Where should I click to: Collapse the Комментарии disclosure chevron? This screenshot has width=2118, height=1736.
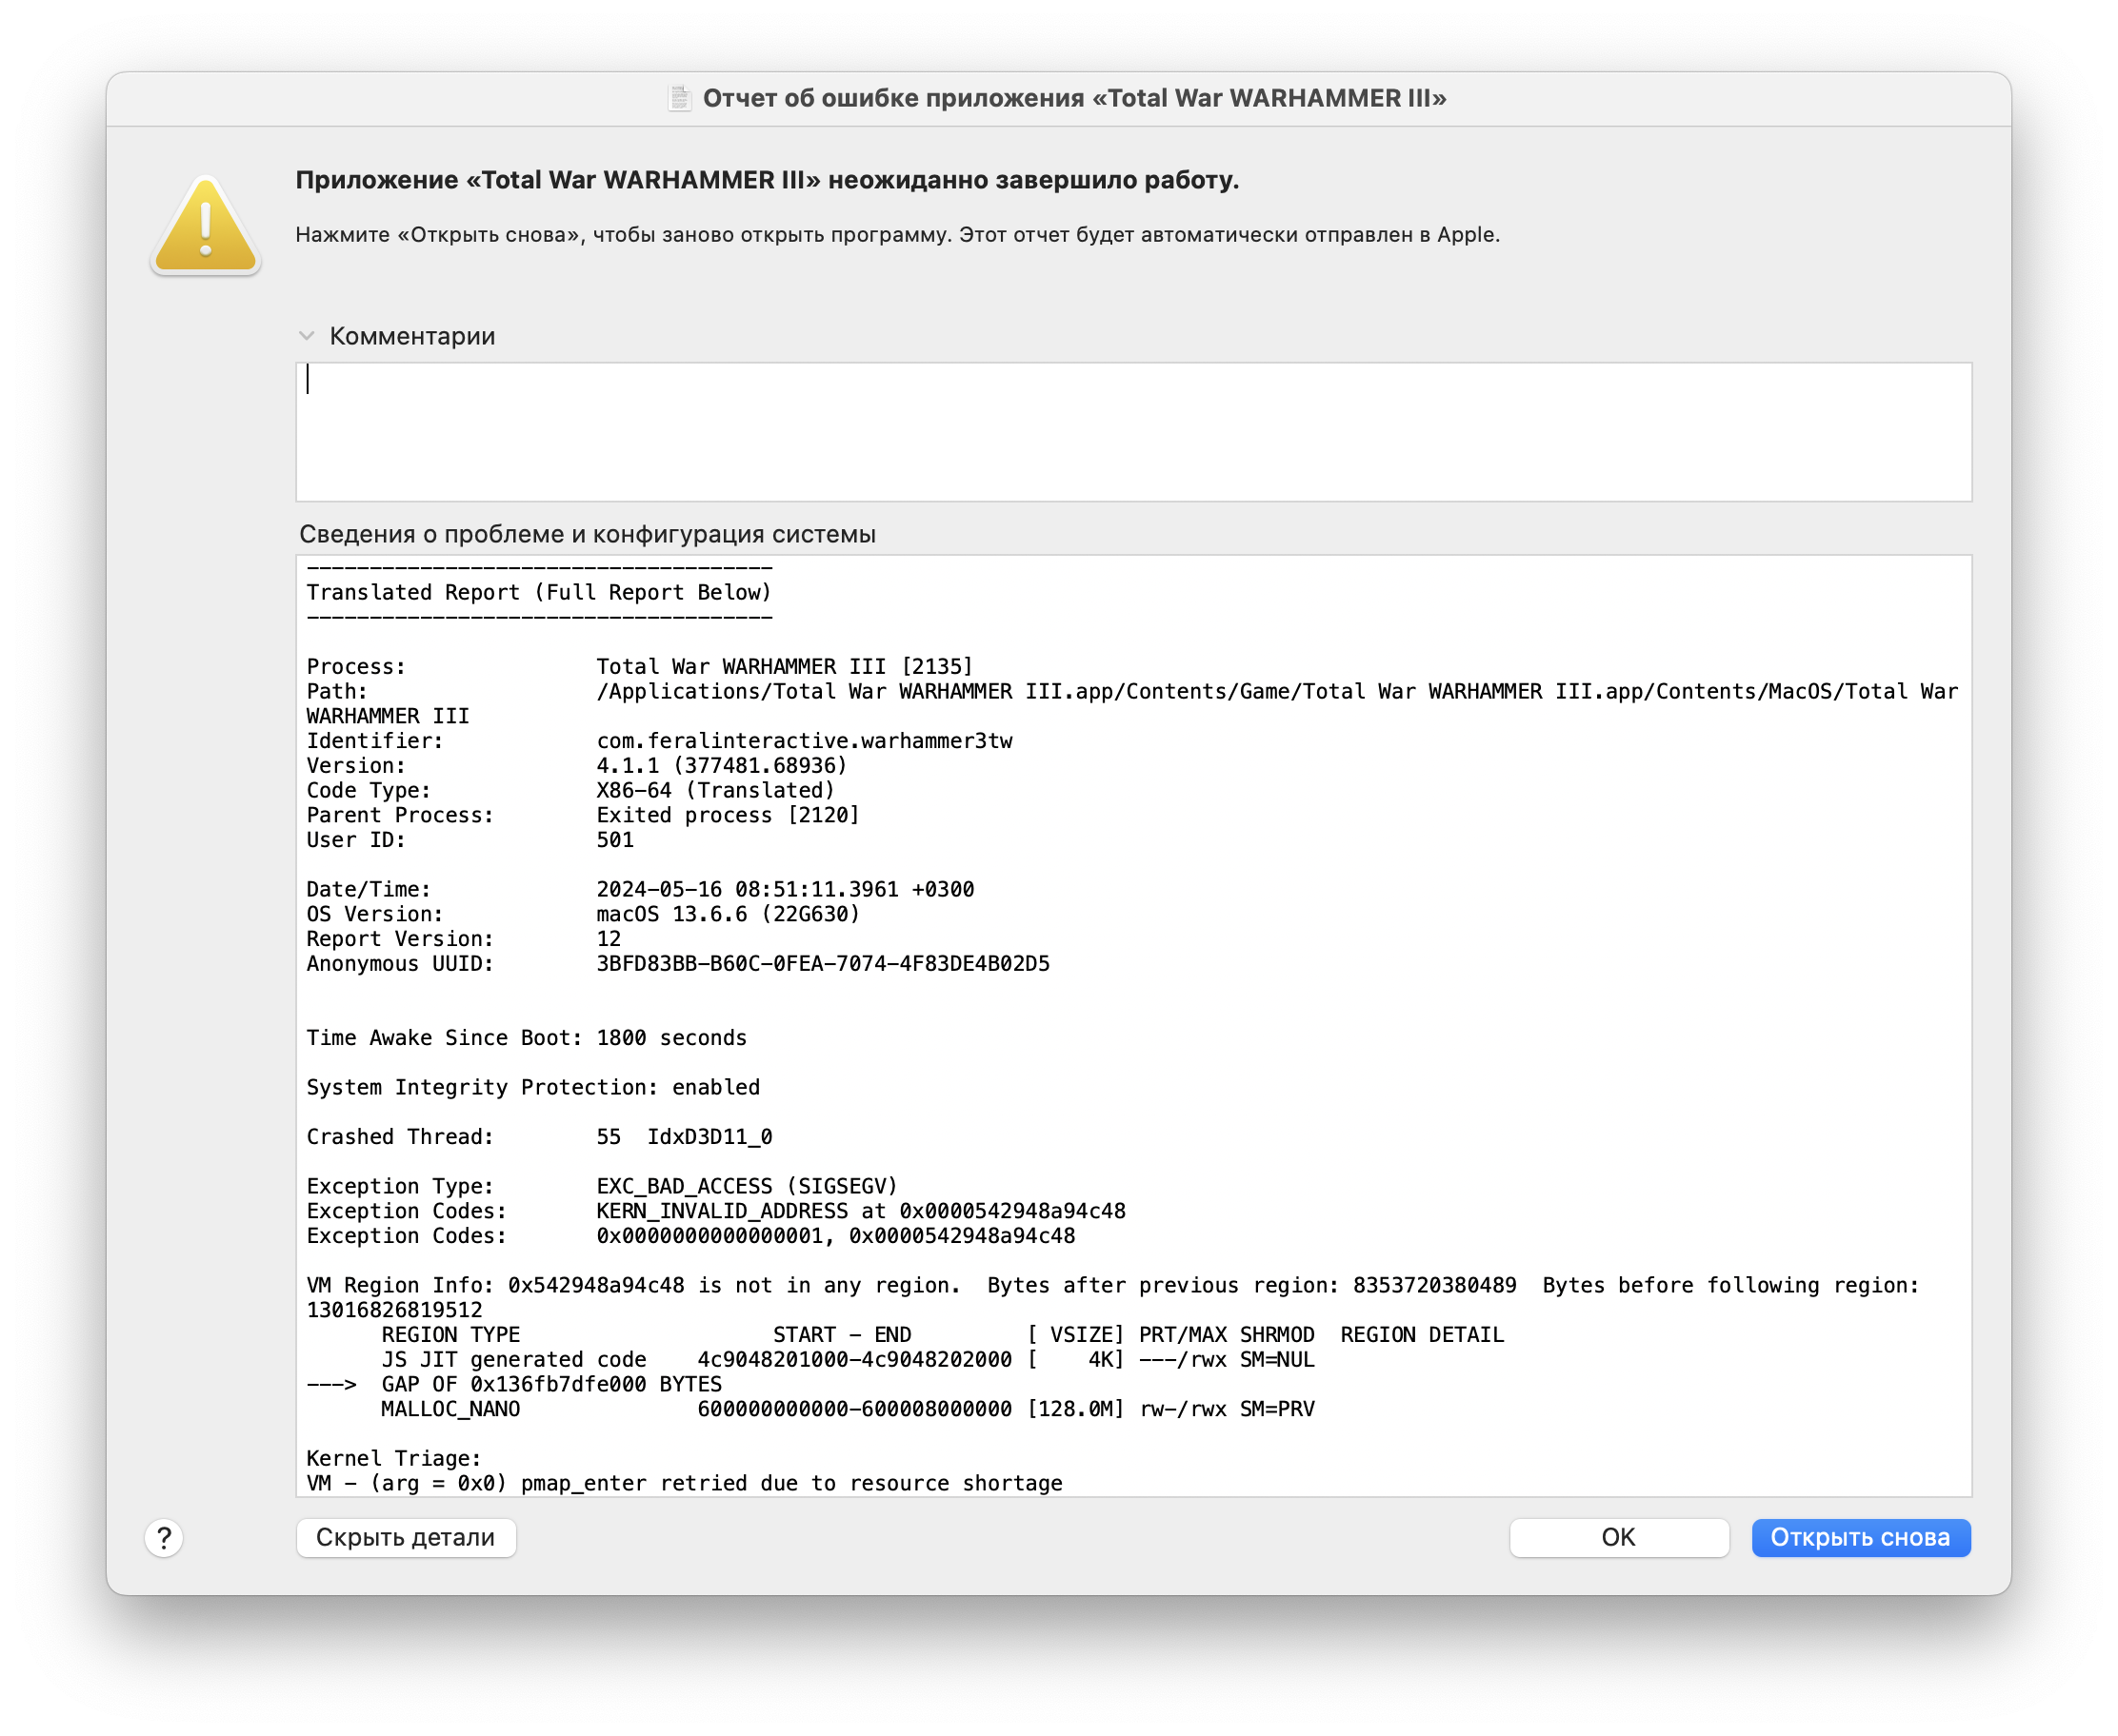coord(306,336)
